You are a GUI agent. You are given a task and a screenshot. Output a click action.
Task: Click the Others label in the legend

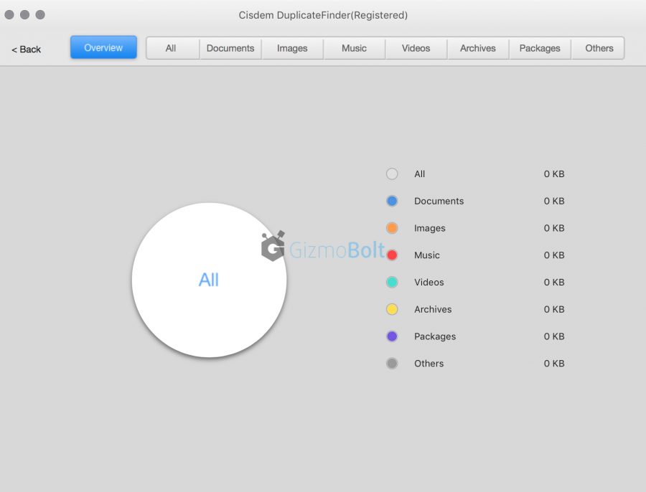429,364
